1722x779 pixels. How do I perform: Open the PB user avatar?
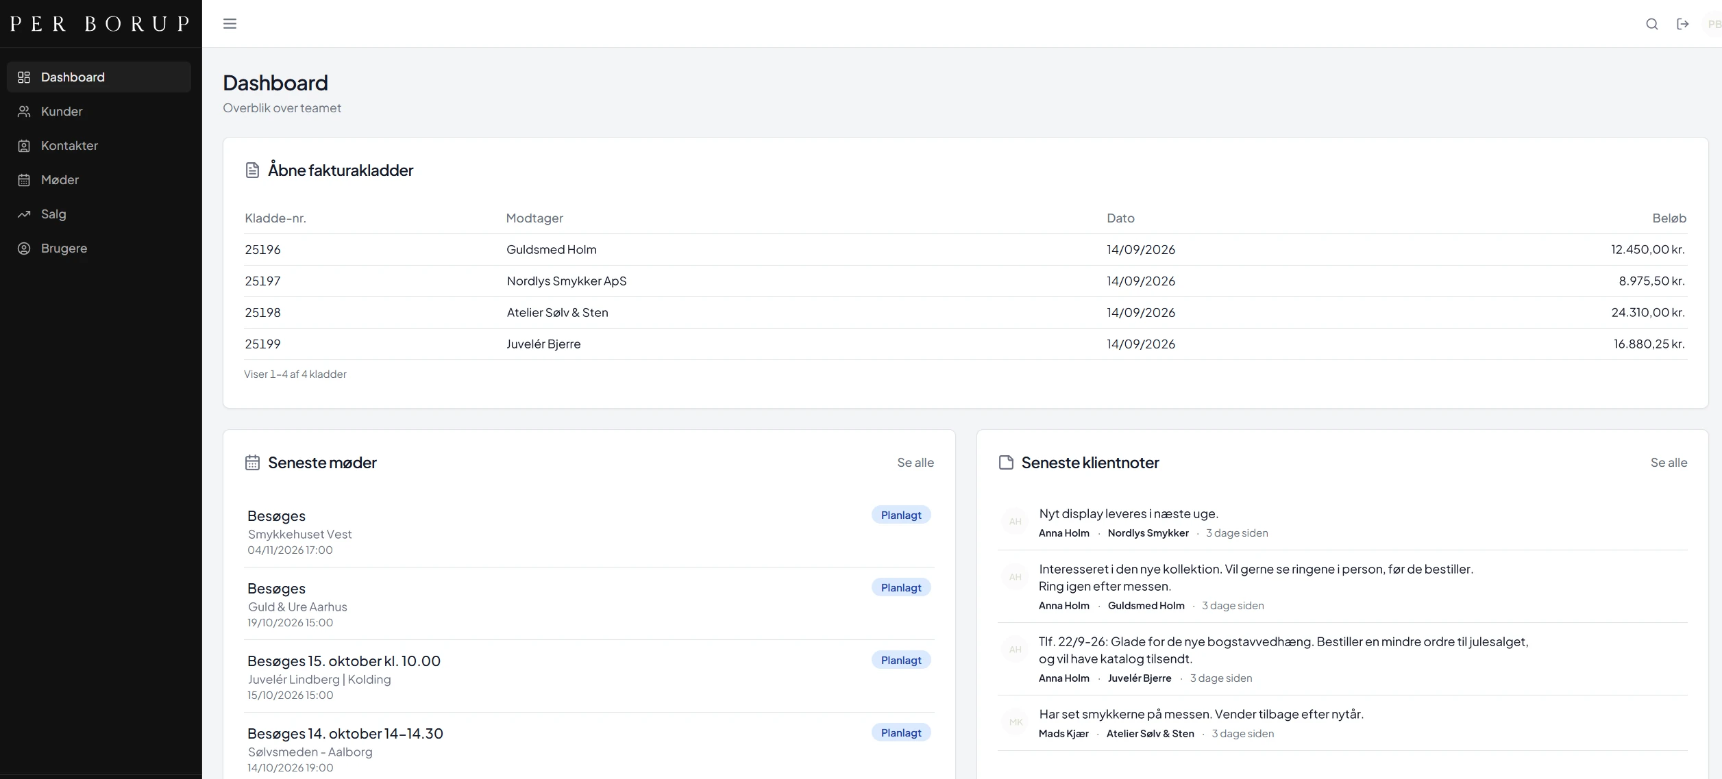pyautogui.click(x=1713, y=24)
